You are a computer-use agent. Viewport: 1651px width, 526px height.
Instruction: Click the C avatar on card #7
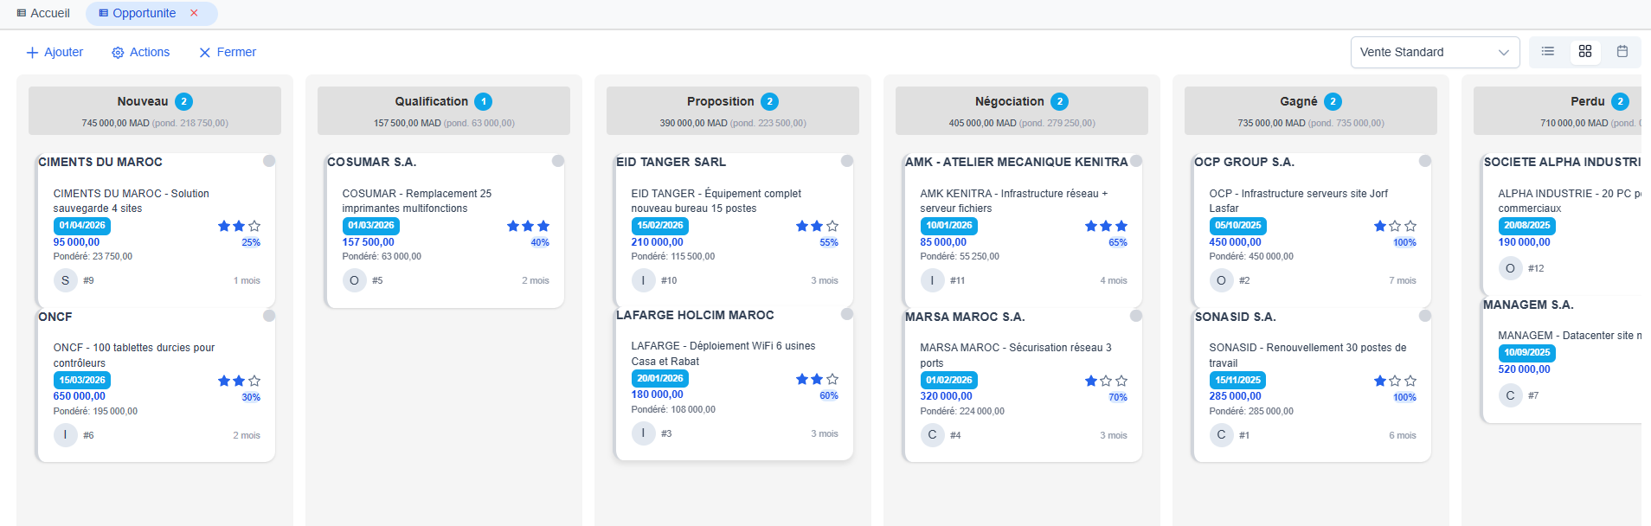1511,395
